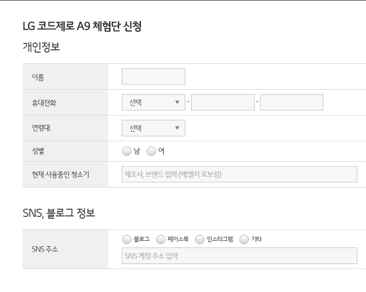Choose the 기타 radio option

click(x=244, y=239)
